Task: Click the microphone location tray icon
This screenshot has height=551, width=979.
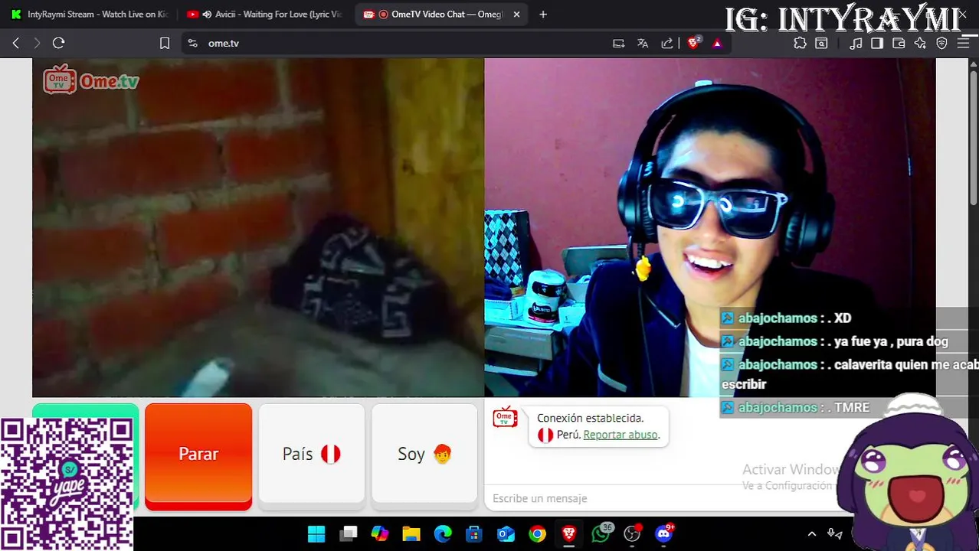Action: pos(834,533)
